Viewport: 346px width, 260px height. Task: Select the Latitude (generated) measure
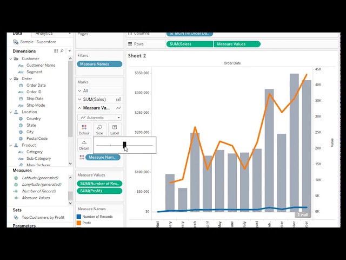tap(40, 178)
